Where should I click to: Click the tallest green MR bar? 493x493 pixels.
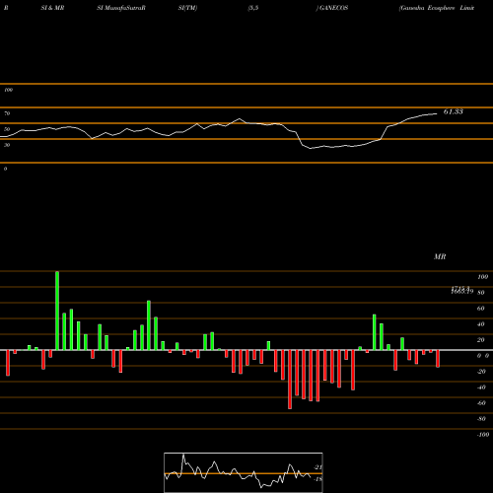(x=57, y=311)
